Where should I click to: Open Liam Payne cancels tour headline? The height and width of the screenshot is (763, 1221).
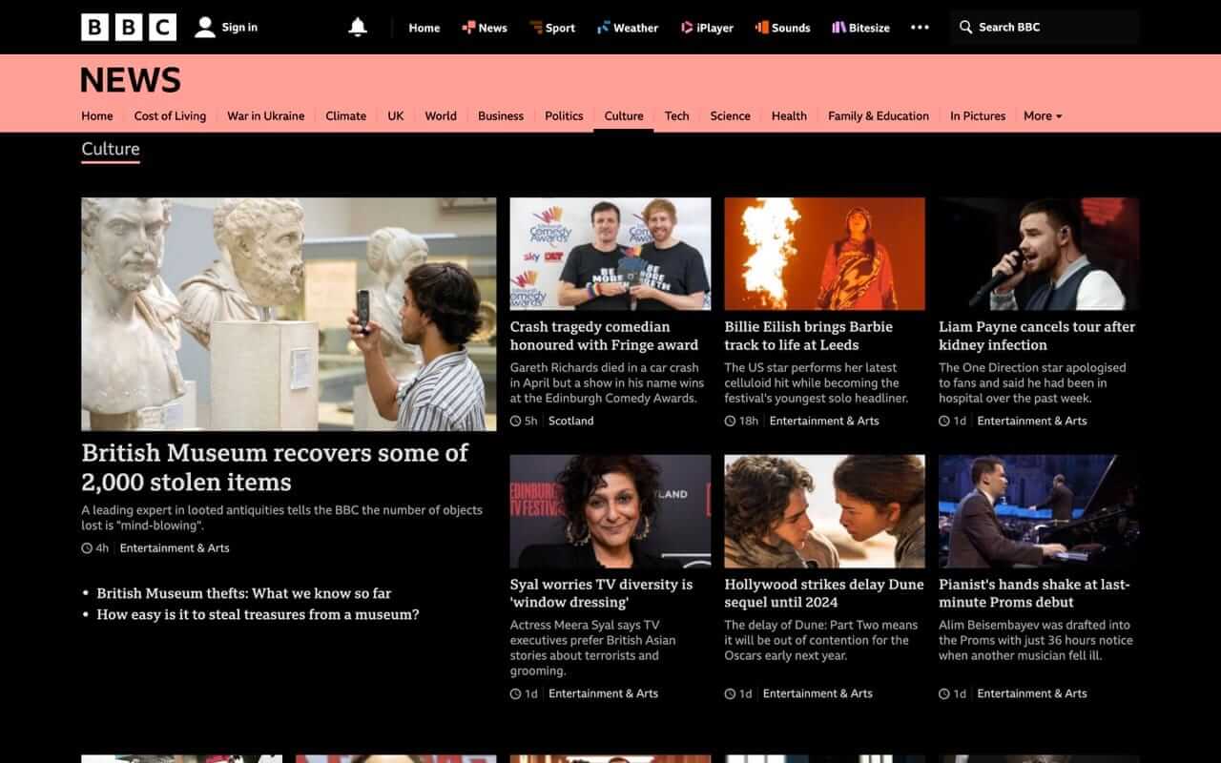click(x=1037, y=336)
